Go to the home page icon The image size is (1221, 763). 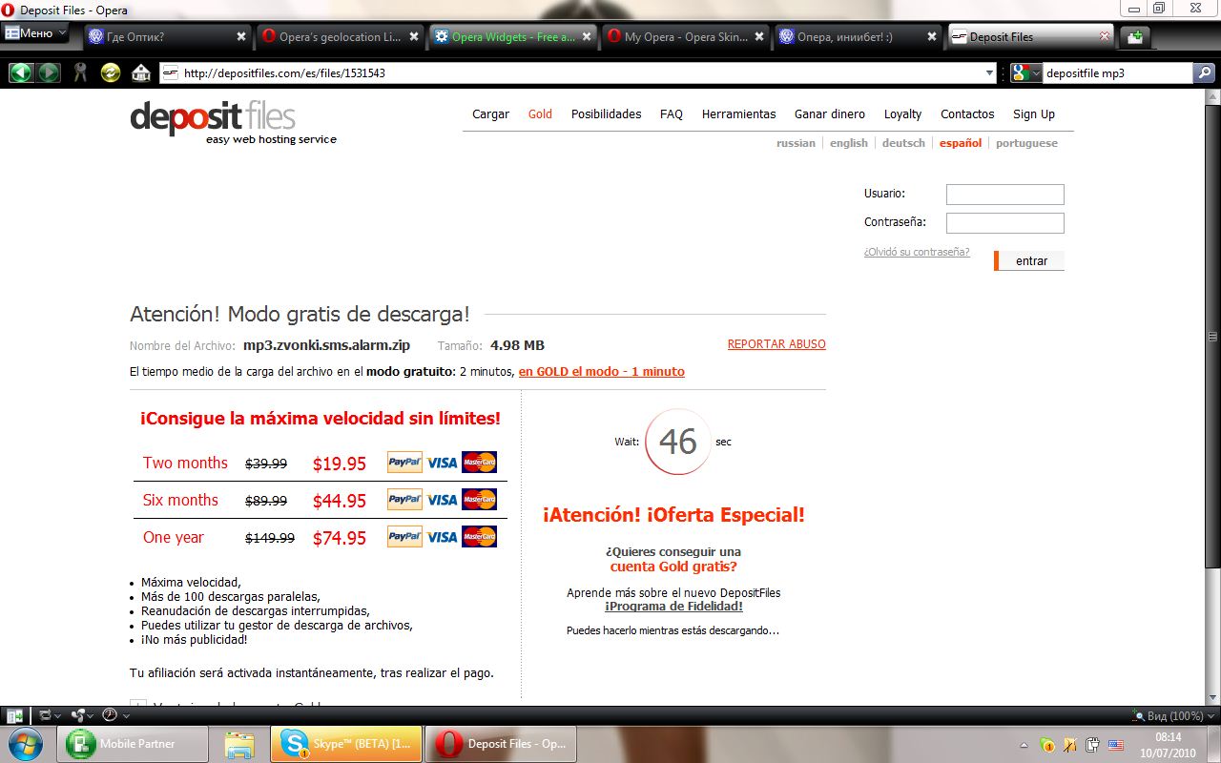(141, 72)
